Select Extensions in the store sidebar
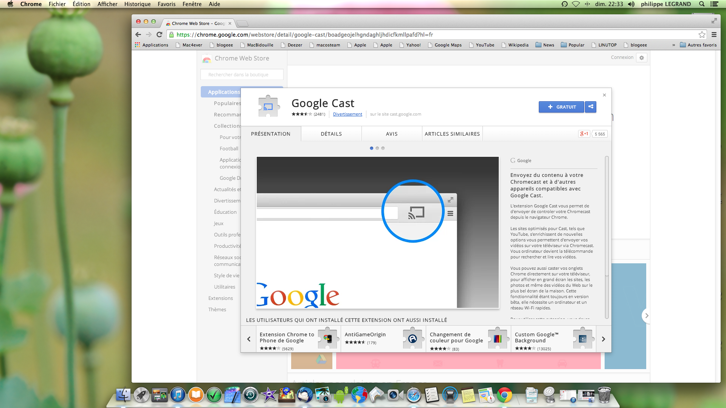The image size is (726, 408). coord(220,298)
